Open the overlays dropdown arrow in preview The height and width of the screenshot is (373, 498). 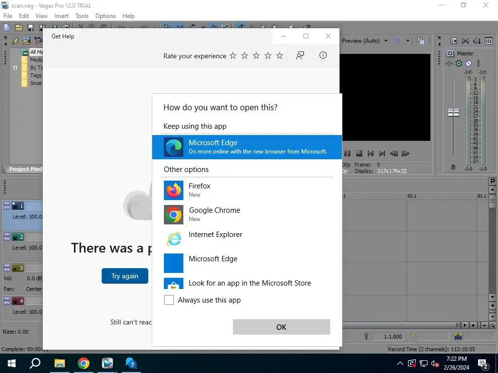408,41
